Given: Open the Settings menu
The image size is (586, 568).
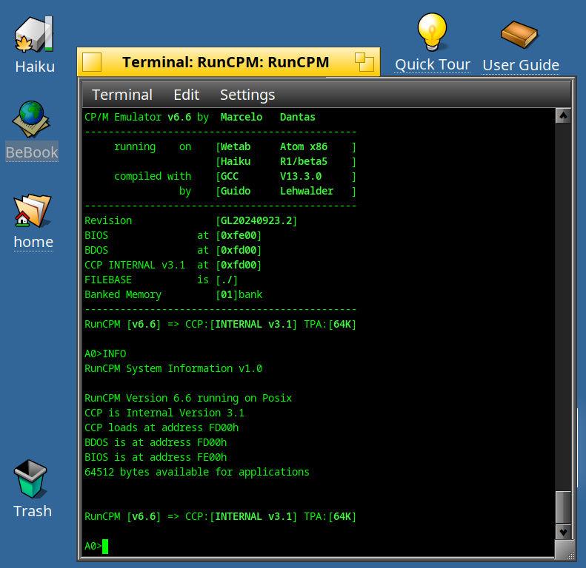Looking at the screenshot, I should click(x=247, y=95).
